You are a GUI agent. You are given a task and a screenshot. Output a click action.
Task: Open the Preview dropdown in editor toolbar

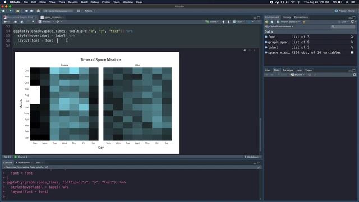tap(46, 22)
